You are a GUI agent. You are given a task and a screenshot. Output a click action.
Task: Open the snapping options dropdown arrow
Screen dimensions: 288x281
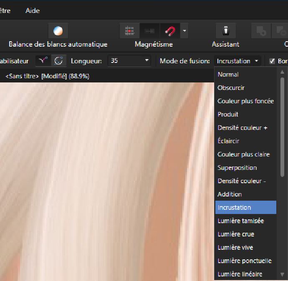pos(184,30)
